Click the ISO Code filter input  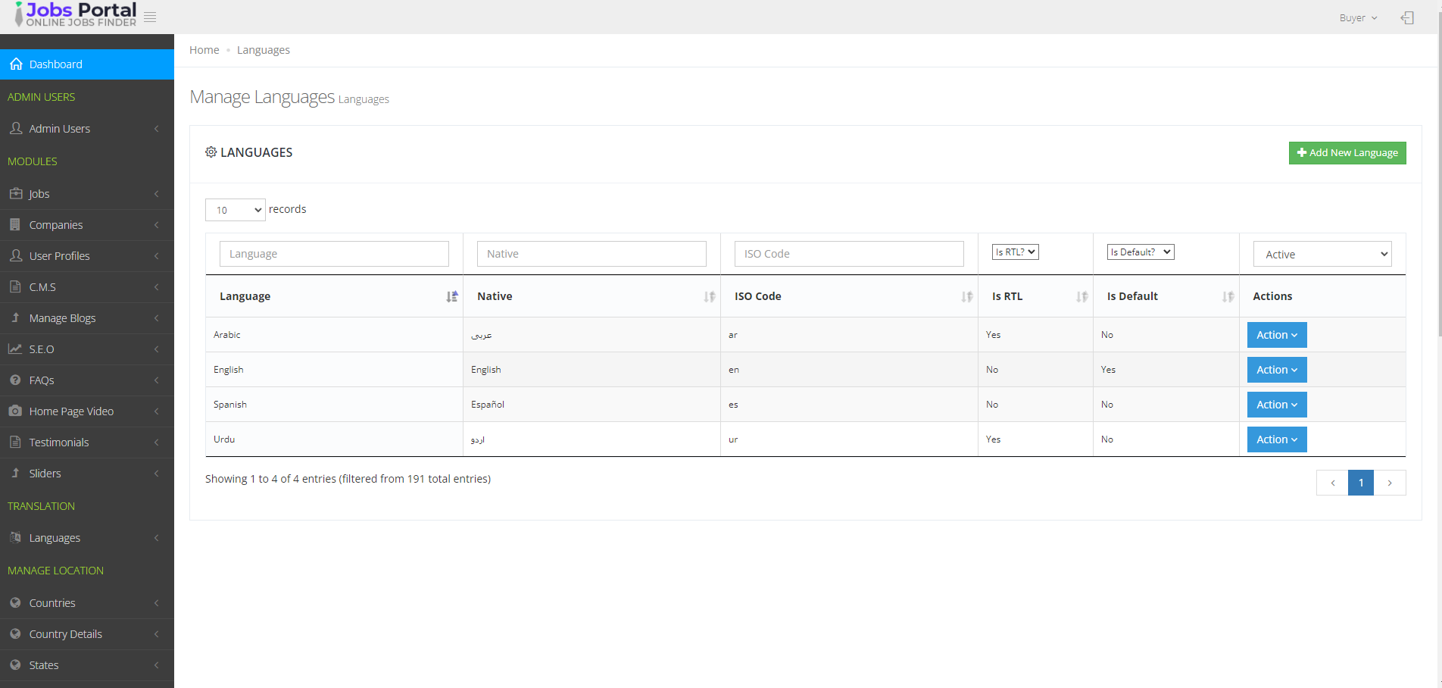point(848,254)
